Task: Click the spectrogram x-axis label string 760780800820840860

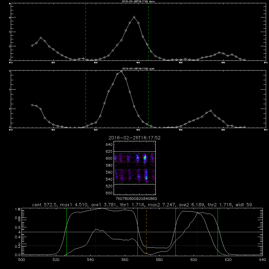Action: tap(136, 199)
